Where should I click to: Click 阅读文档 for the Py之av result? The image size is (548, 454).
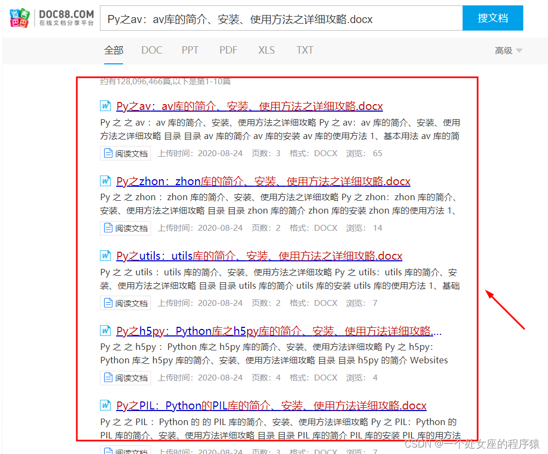click(126, 153)
